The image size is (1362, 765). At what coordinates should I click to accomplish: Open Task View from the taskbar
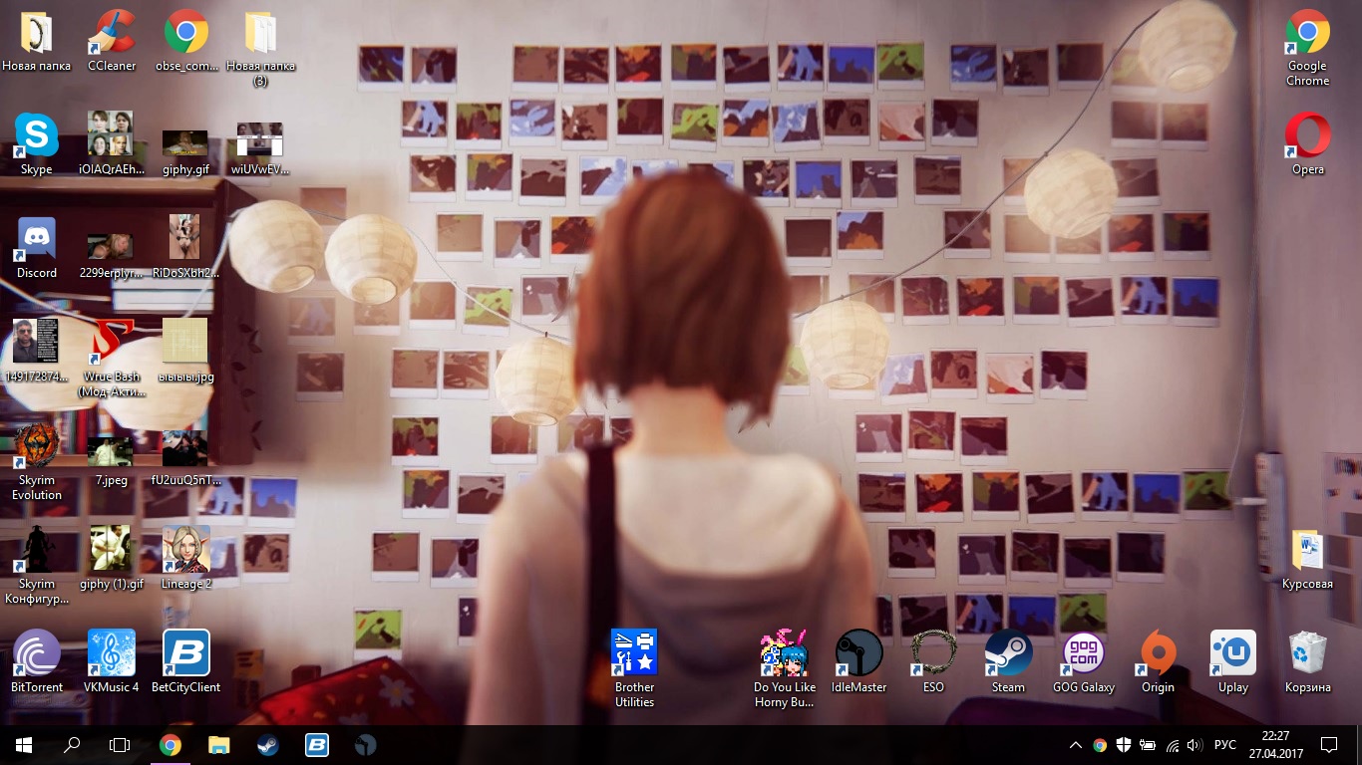point(120,745)
